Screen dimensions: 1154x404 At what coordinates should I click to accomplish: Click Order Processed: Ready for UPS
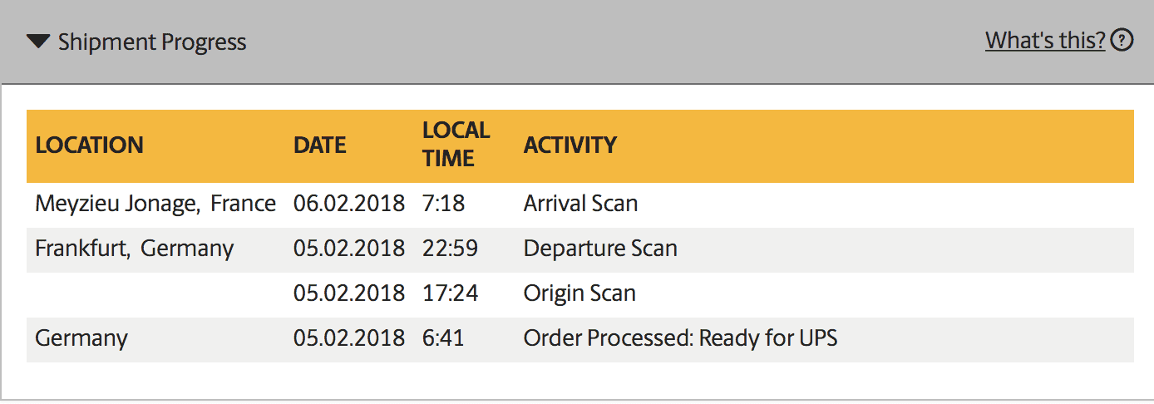(x=680, y=338)
